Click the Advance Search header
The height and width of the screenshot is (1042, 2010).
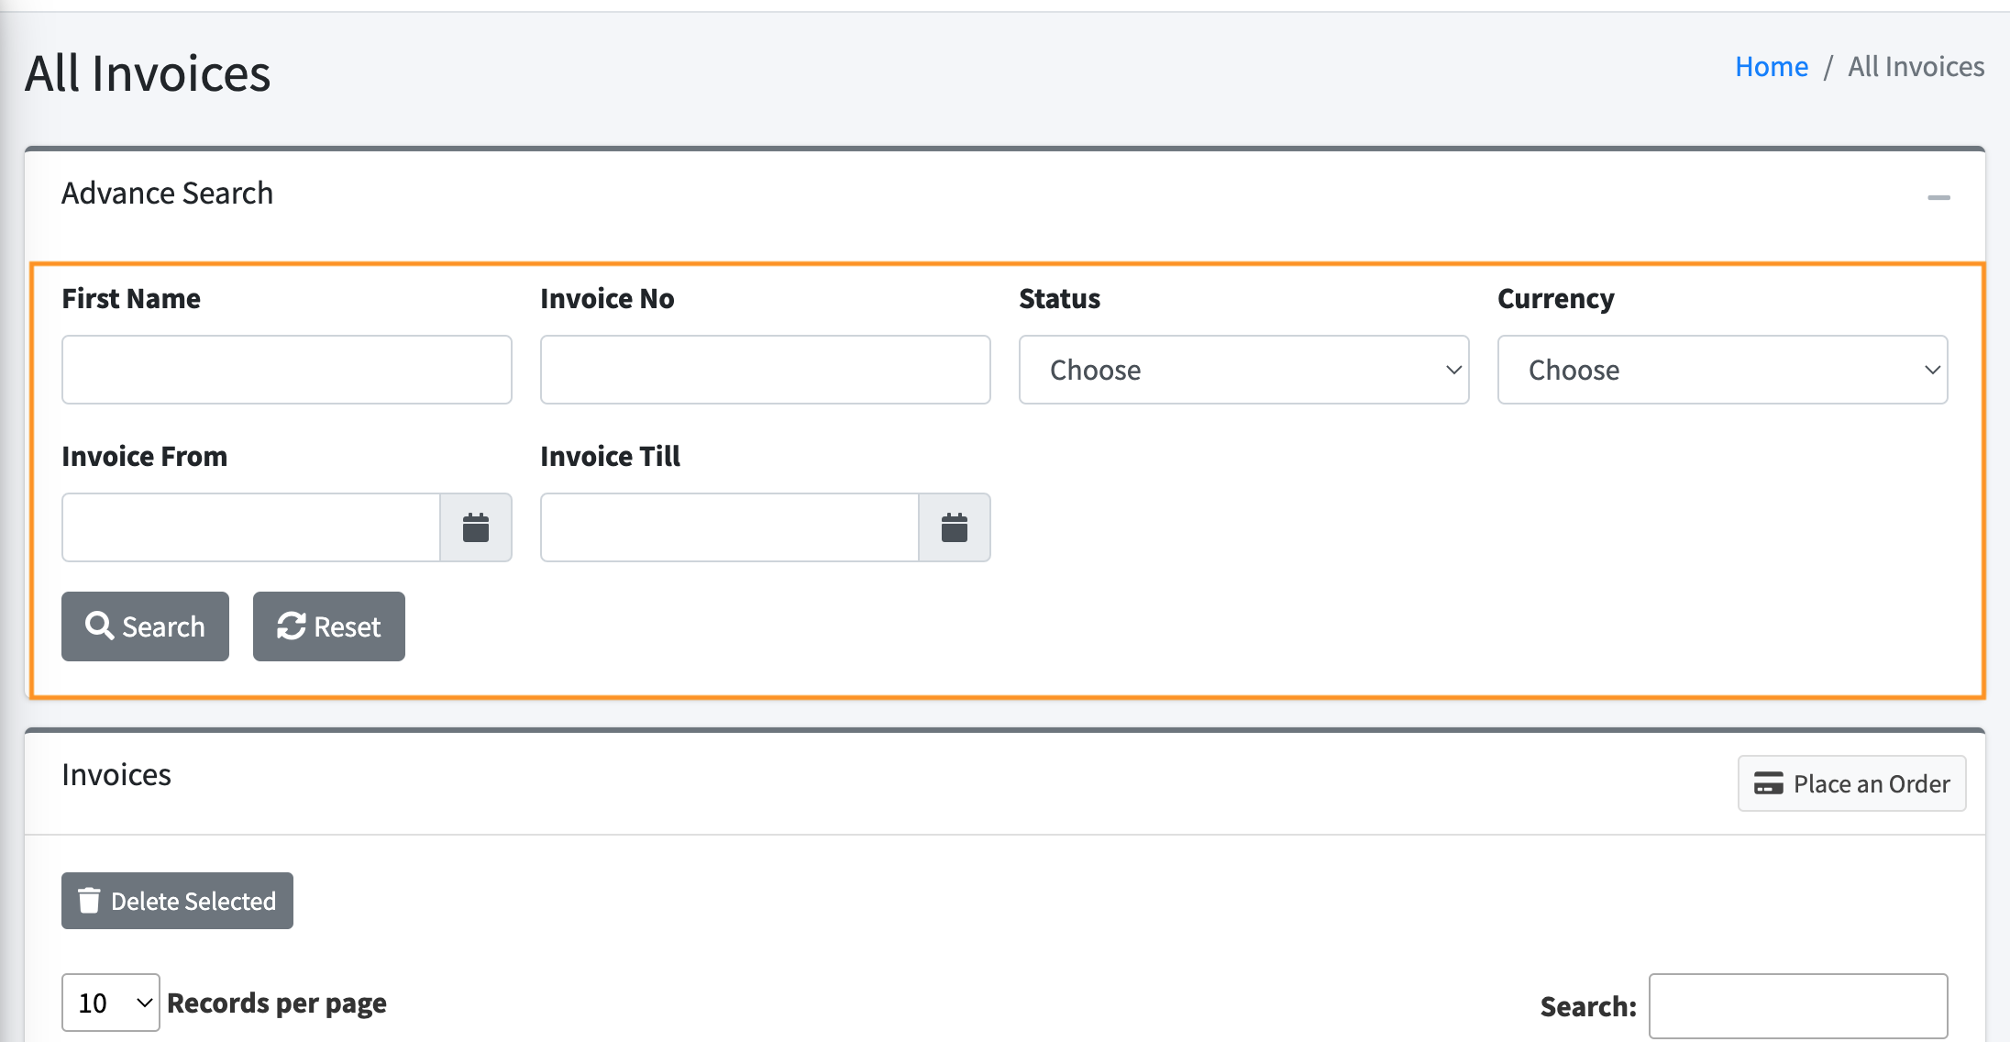click(168, 193)
